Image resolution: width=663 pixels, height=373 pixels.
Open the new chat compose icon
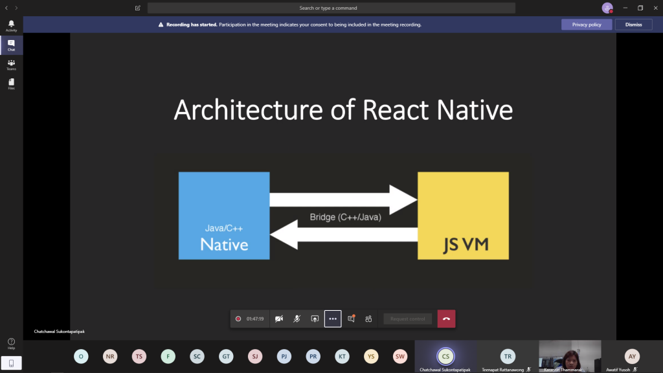(x=138, y=8)
